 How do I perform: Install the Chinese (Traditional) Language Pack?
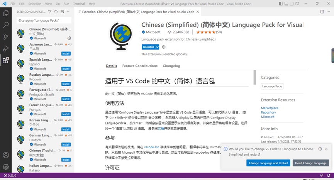(66, 160)
